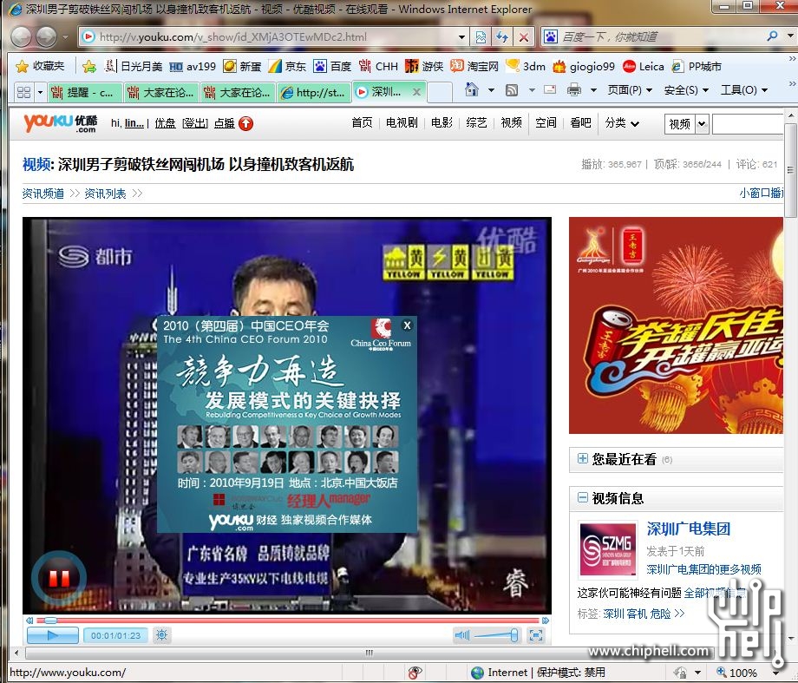Switch to the 提醒 - c... tab
Screen dimensions: 798x683
(84, 93)
